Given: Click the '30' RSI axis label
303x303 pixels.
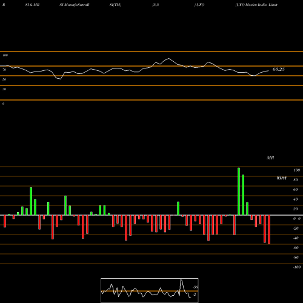Looking at the screenshot, I should pyautogui.click(x=4, y=89).
